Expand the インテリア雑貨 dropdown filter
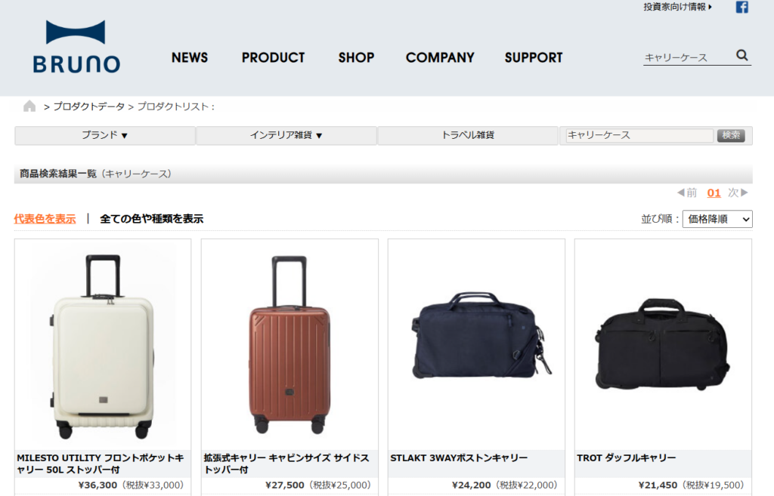774x496 pixels. tap(286, 136)
